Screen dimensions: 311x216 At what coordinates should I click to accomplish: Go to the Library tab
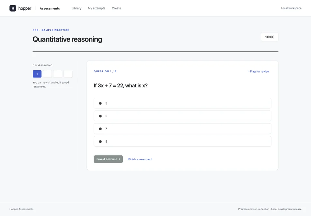[x=76, y=8]
